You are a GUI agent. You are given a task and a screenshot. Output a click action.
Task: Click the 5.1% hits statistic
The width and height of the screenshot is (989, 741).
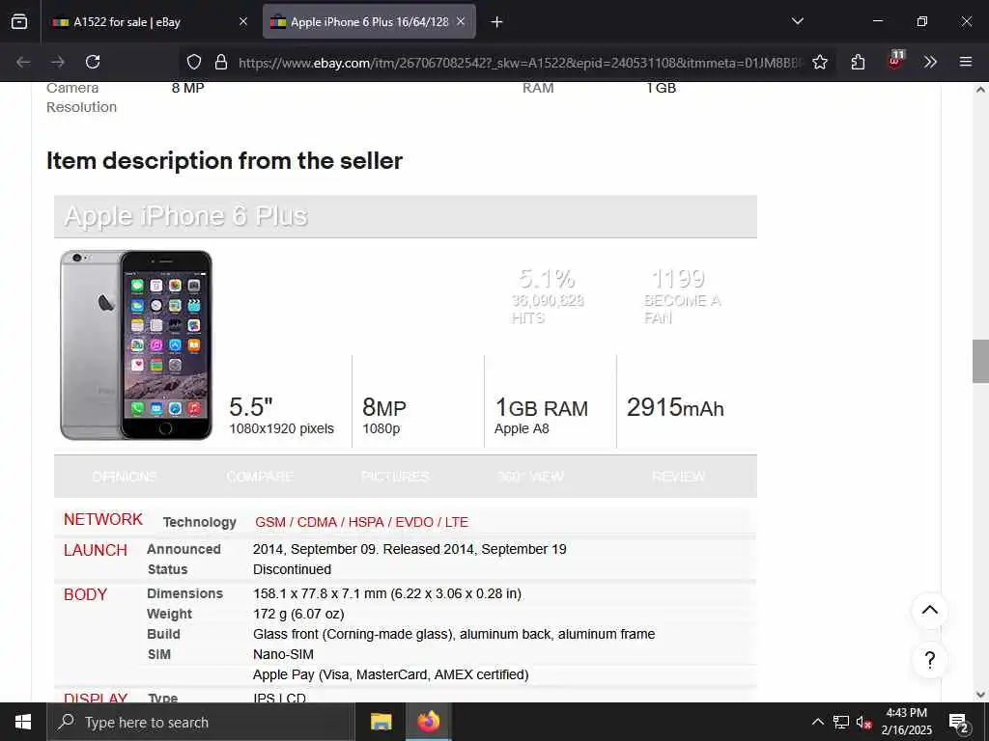pos(547,278)
